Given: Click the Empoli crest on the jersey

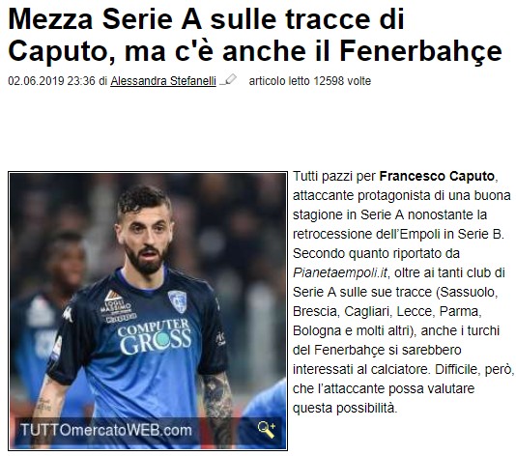Looking at the screenshot, I should coord(178,301).
